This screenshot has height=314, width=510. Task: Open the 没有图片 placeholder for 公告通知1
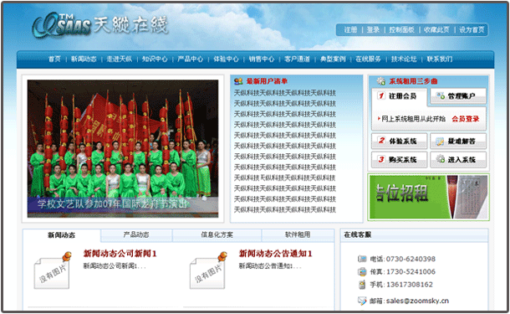208,270
